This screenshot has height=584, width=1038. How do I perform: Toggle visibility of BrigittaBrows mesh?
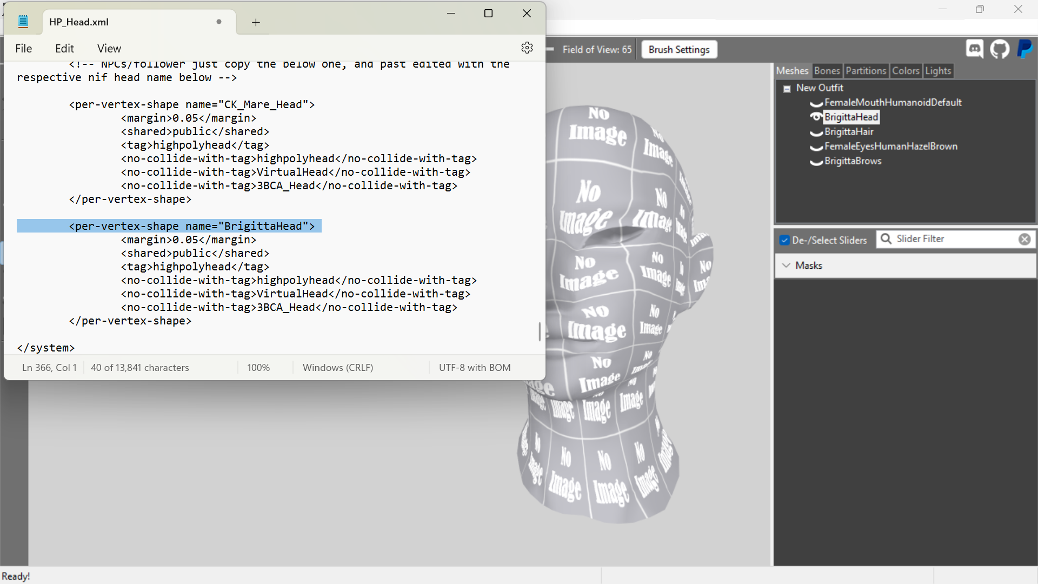tap(816, 162)
